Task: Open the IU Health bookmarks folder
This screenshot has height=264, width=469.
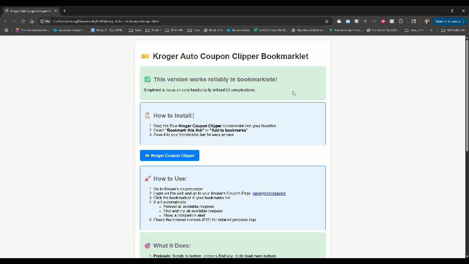Action: coord(174,30)
